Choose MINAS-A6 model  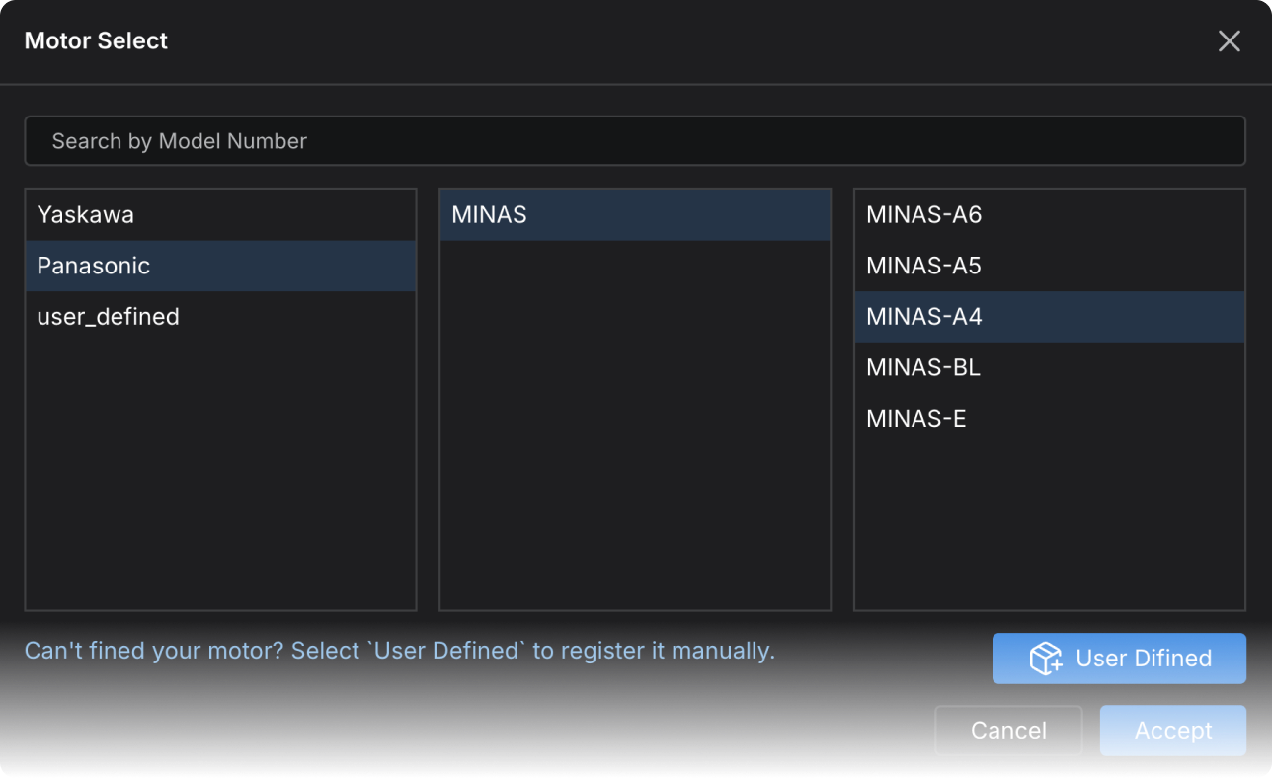[x=1050, y=215]
